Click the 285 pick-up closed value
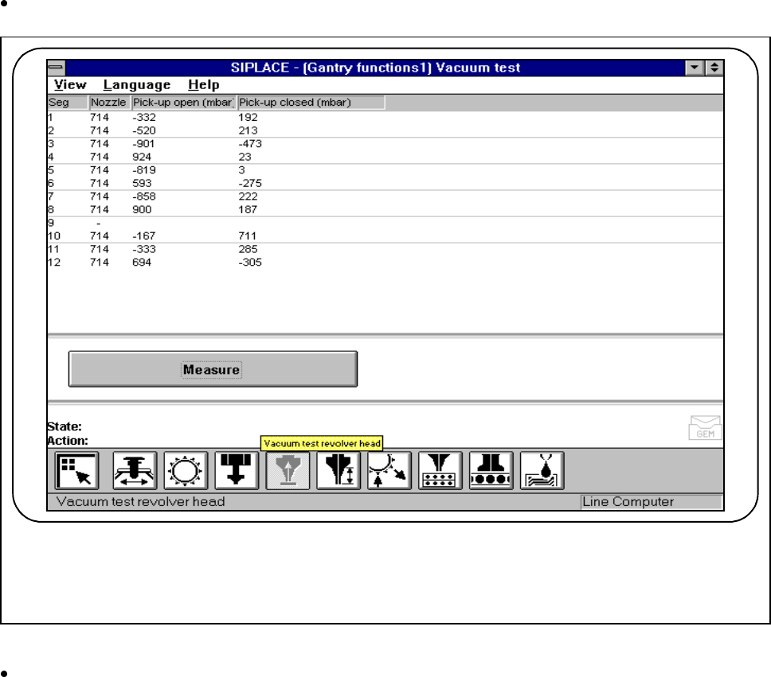This screenshot has height=677, width=771. [x=248, y=250]
